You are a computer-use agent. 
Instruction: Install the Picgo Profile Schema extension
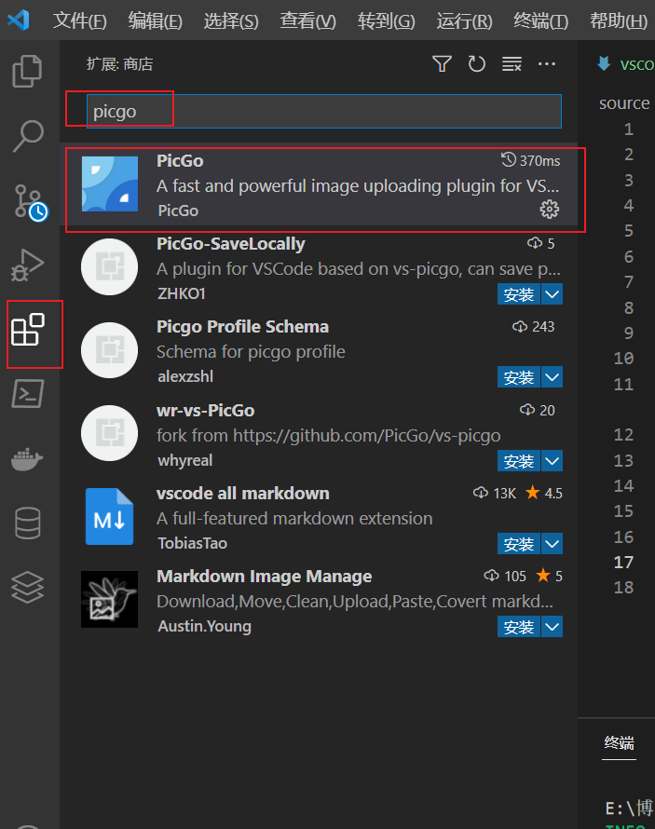pos(519,377)
